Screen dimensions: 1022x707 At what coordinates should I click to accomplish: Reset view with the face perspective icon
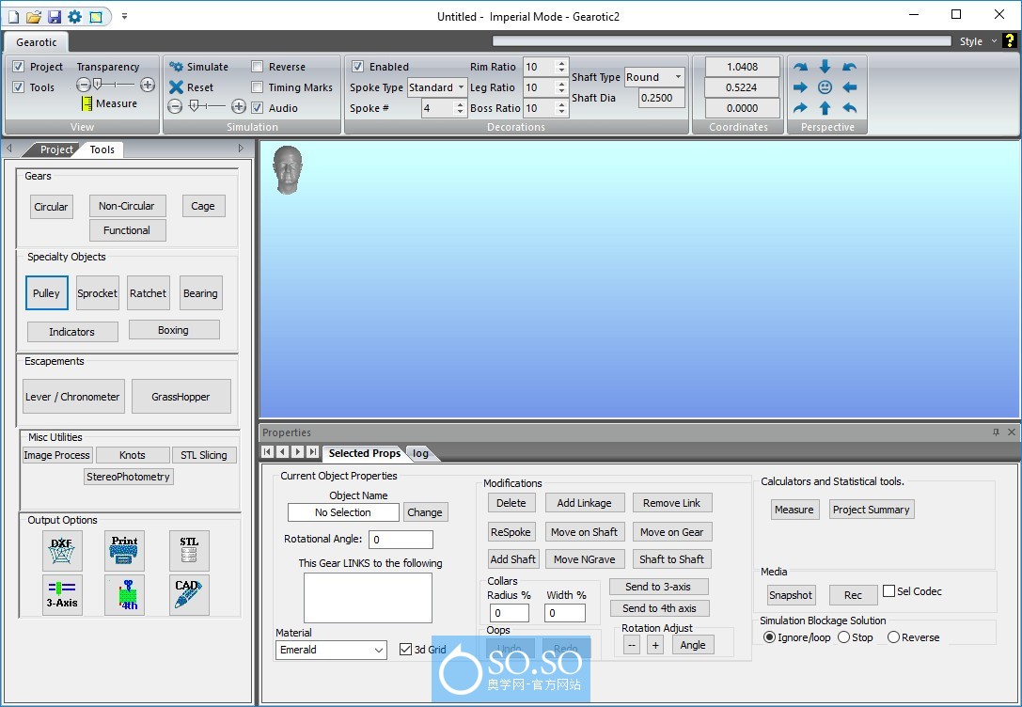coord(825,87)
